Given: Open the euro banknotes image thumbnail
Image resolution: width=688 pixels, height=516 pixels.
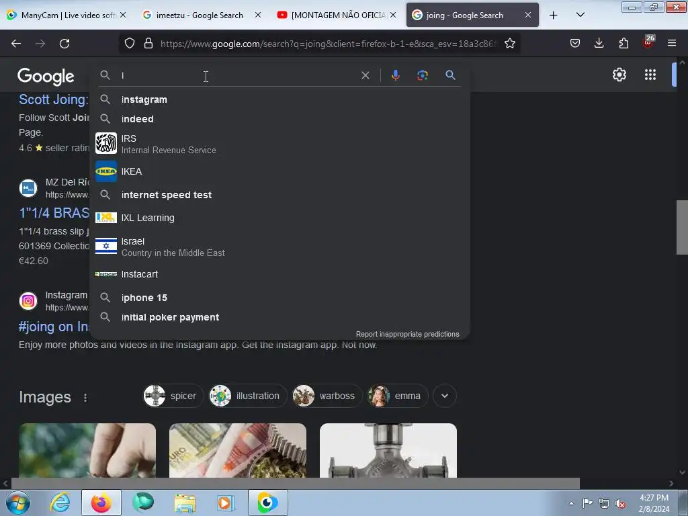Looking at the screenshot, I should (x=237, y=450).
